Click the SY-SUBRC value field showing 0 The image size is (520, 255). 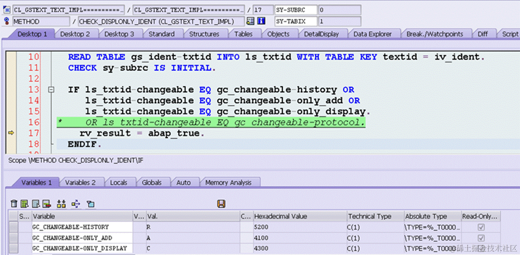click(339, 10)
